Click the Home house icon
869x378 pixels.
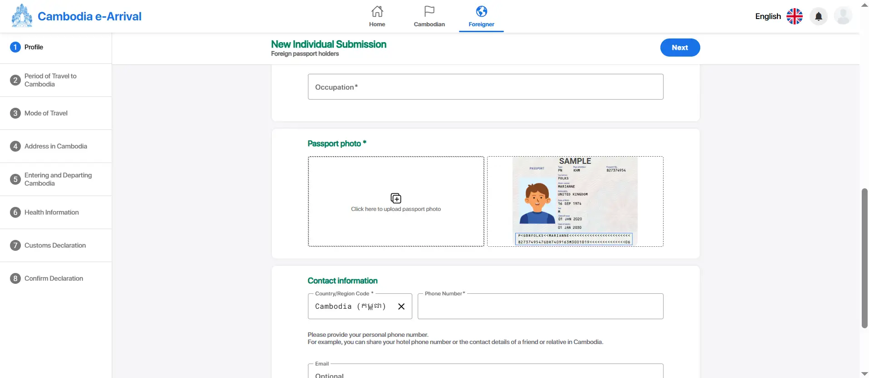click(x=377, y=11)
